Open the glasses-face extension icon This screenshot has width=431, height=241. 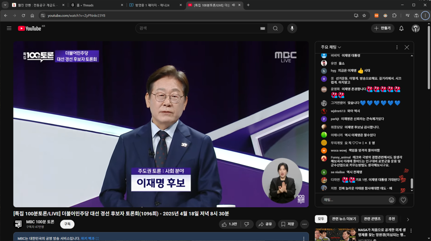385,16
